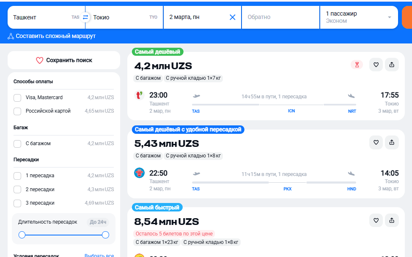Viewport: 412px width, 257px height.
Task: Click the Самый быстрый badge
Action: (x=157, y=208)
